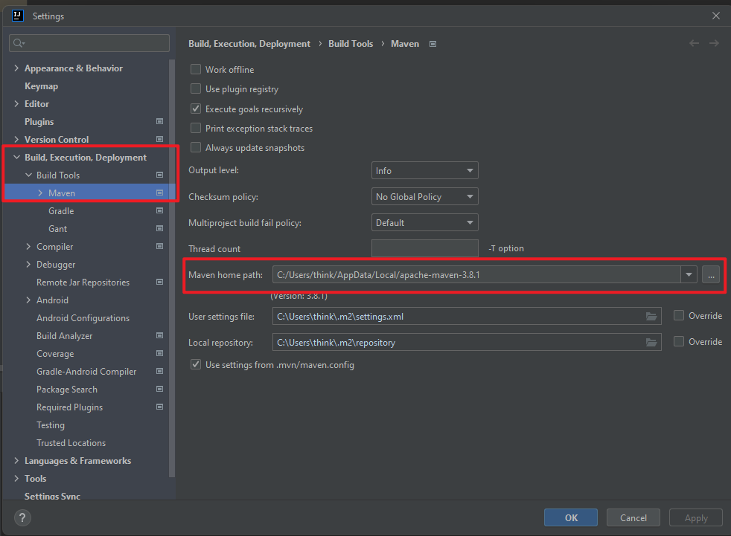The height and width of the screenshot is (536, 731).
Task: Enable Always update snapshots
Action: point(196,148)
